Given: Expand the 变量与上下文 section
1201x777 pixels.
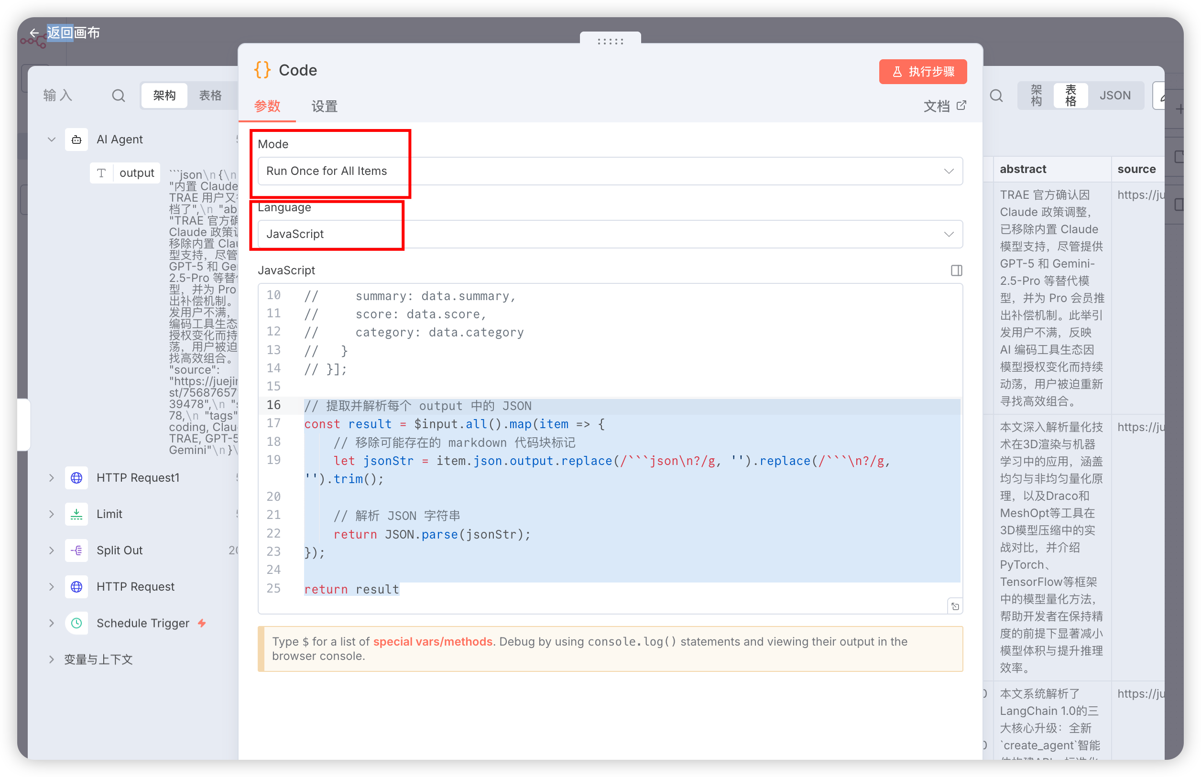Looking at the screenshot, I should pyautogui.click(x=52, y=659).
